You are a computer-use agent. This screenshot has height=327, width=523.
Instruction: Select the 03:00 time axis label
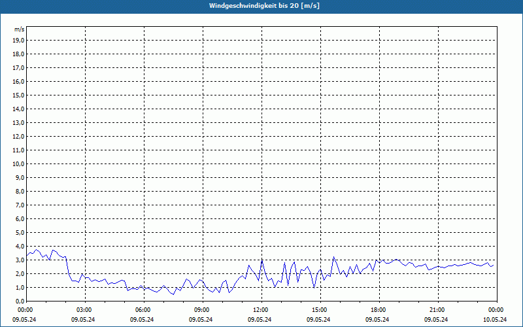[x=85, y=310]
